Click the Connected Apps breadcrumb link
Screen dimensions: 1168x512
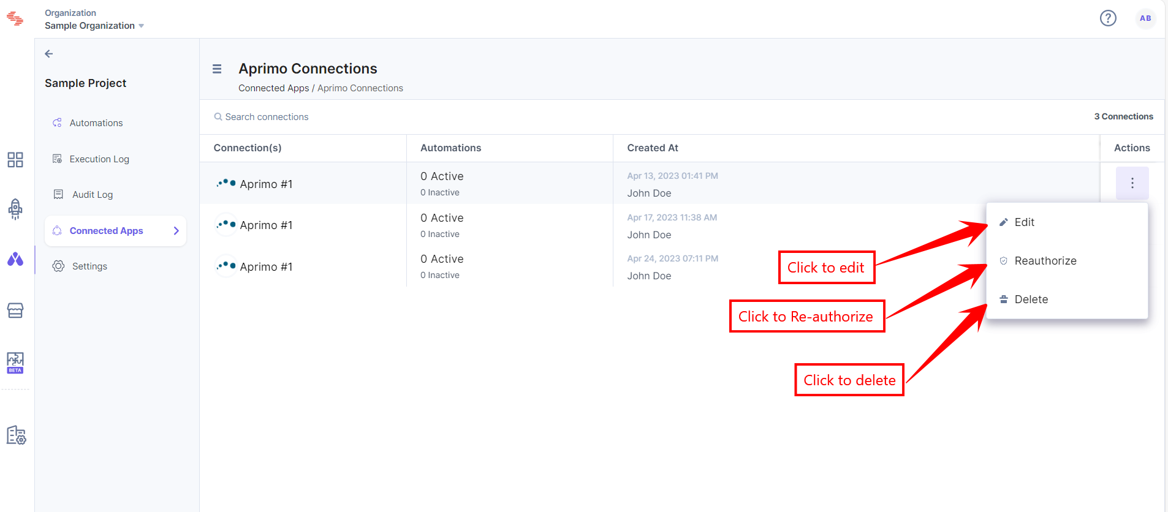(274, 88)
